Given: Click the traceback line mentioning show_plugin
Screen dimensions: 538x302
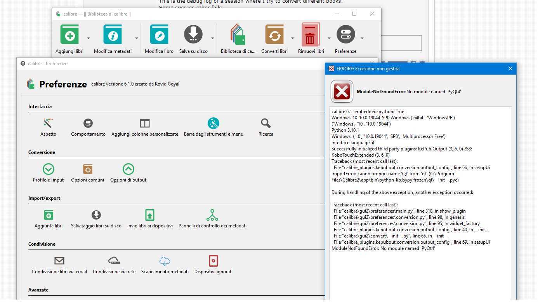Looking at the screenshot, I should click(x=399, y=211).
